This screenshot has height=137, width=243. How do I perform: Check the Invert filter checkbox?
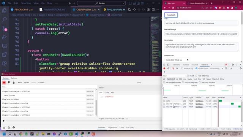[188, 76]
